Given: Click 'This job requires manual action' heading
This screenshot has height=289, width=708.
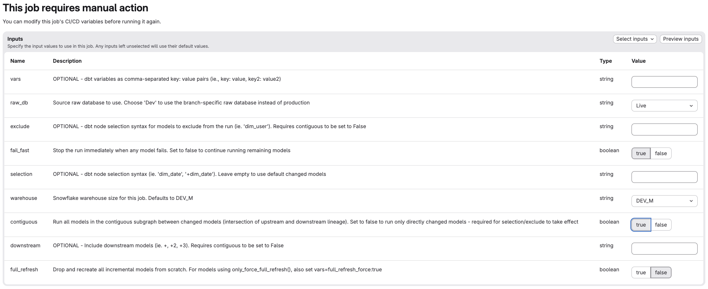Looking at the screenshot, I should coord(76,8).
